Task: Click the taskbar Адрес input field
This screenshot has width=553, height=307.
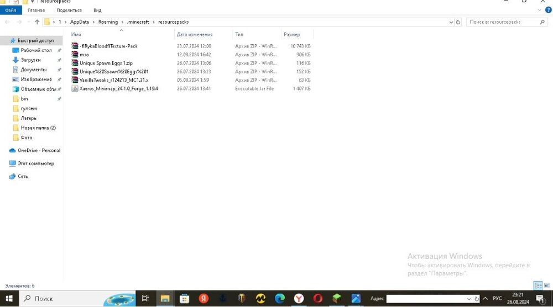Action: (426, 299)
